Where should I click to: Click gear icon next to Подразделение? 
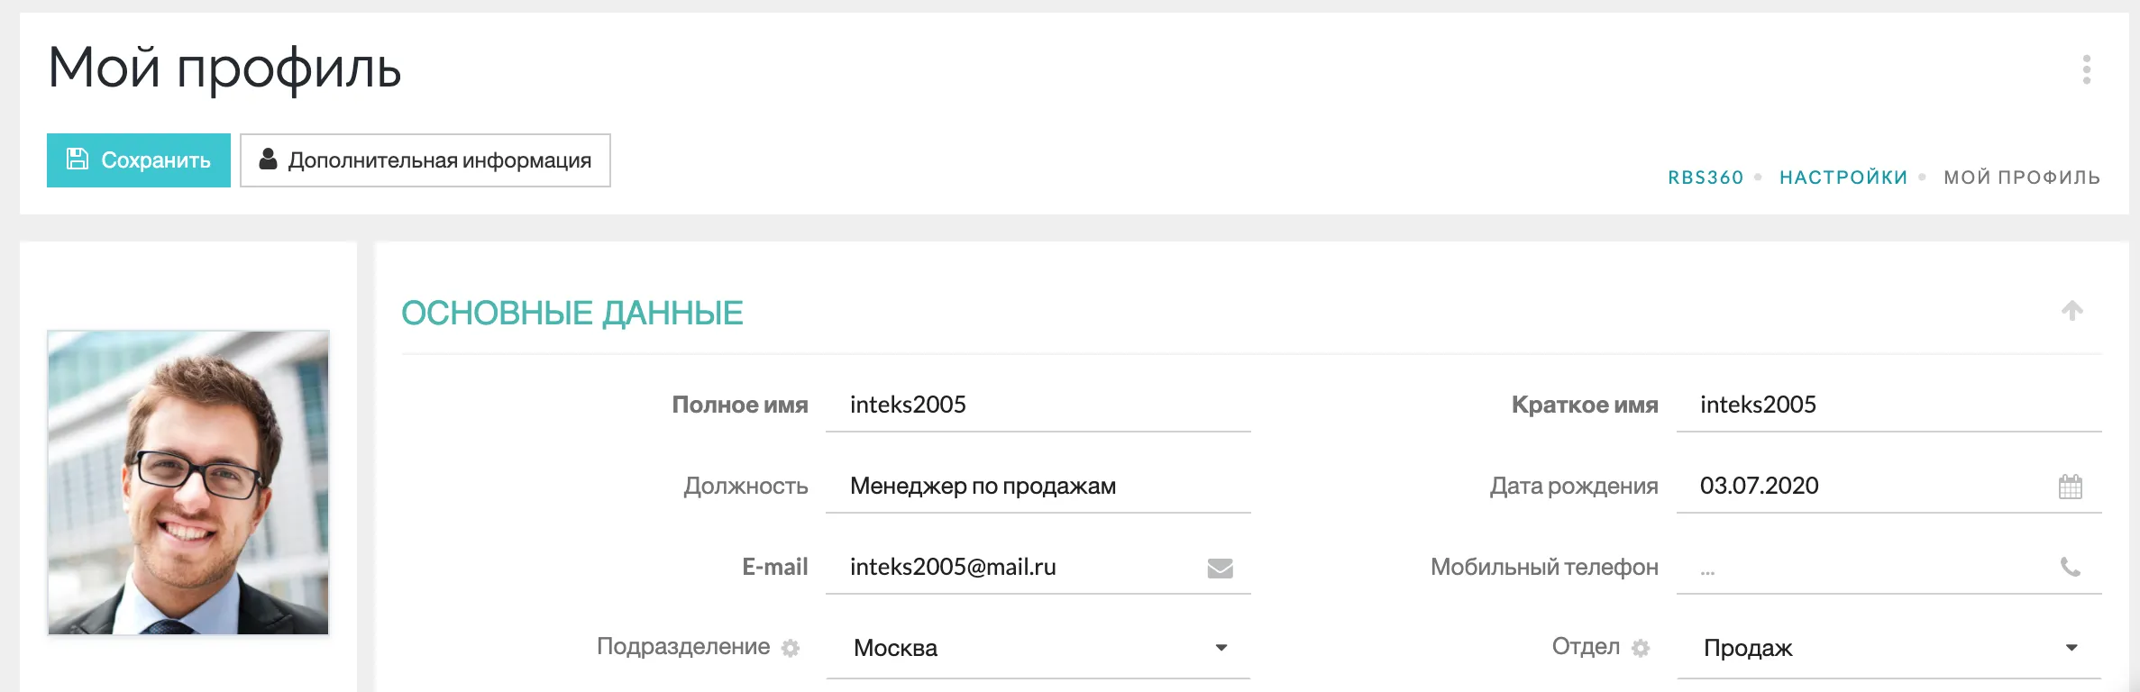pyautogui.click(x=791, y=648)
